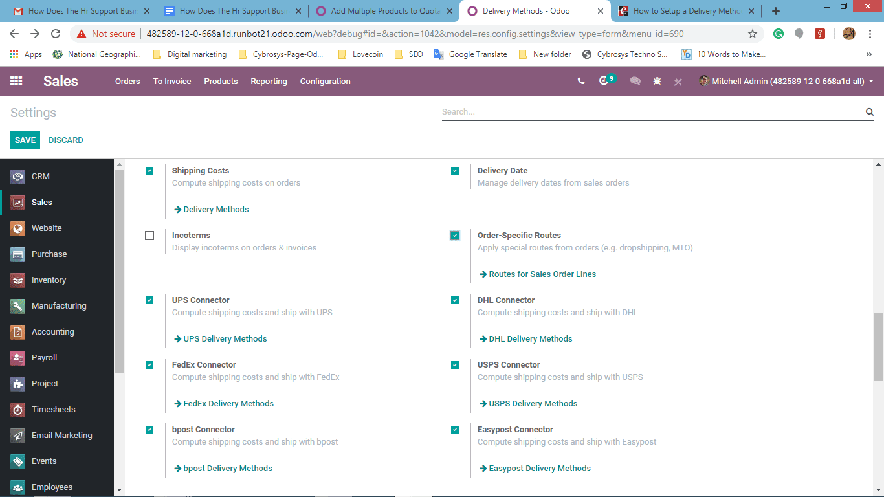Screen dimensions: 884x497
Task: Bookmark this page with the star icon
Action: click(753, 34)
